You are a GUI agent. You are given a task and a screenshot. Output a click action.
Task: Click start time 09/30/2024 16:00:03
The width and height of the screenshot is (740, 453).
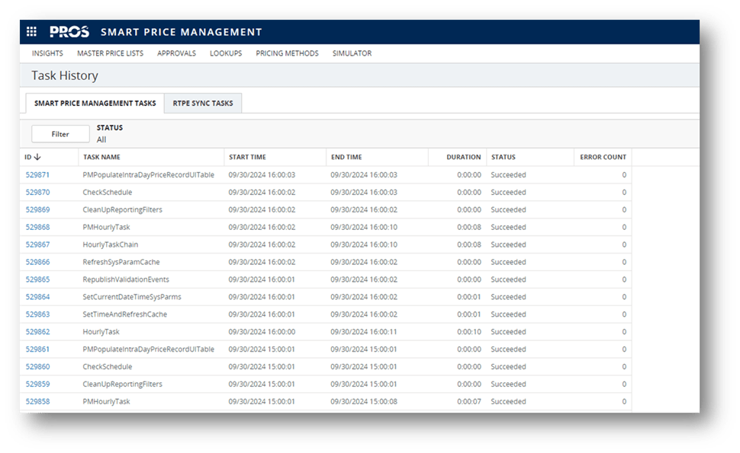[x=262, y=174]
